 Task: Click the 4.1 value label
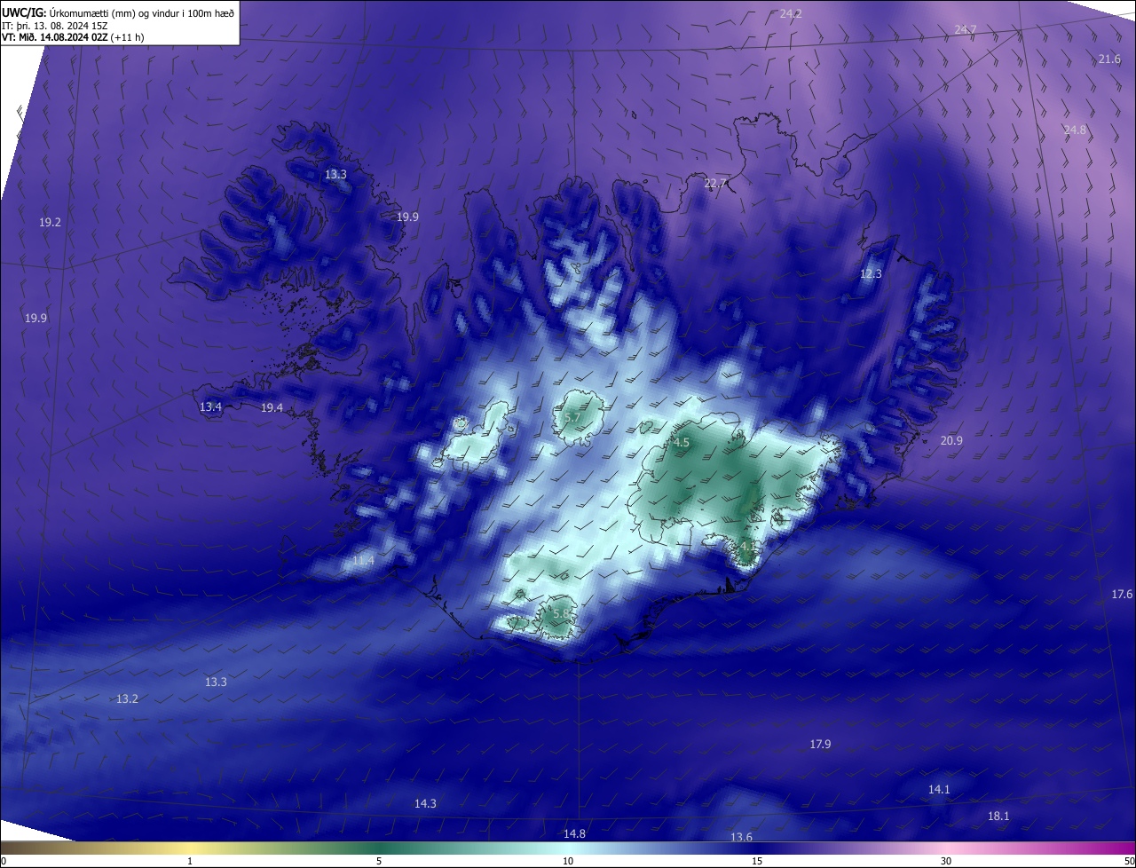[x=747, y=547]
